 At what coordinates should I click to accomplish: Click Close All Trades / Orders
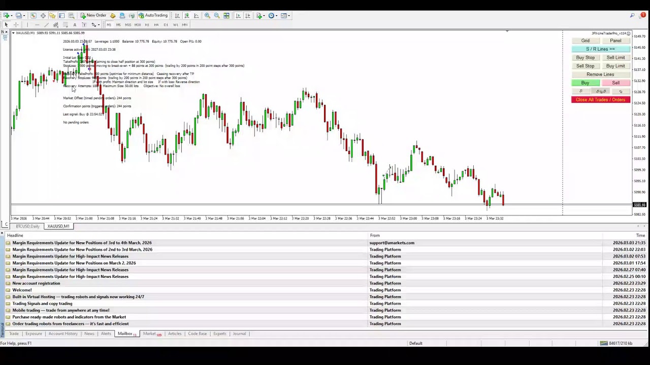600,100
